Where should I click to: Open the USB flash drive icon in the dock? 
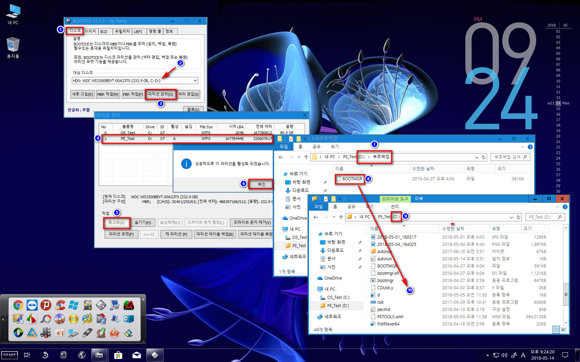87,333
